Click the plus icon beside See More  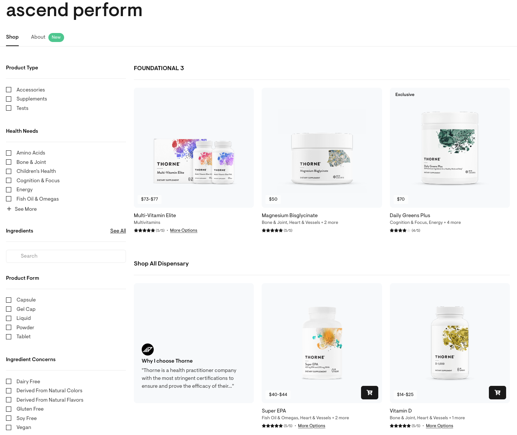coord(9,209)
